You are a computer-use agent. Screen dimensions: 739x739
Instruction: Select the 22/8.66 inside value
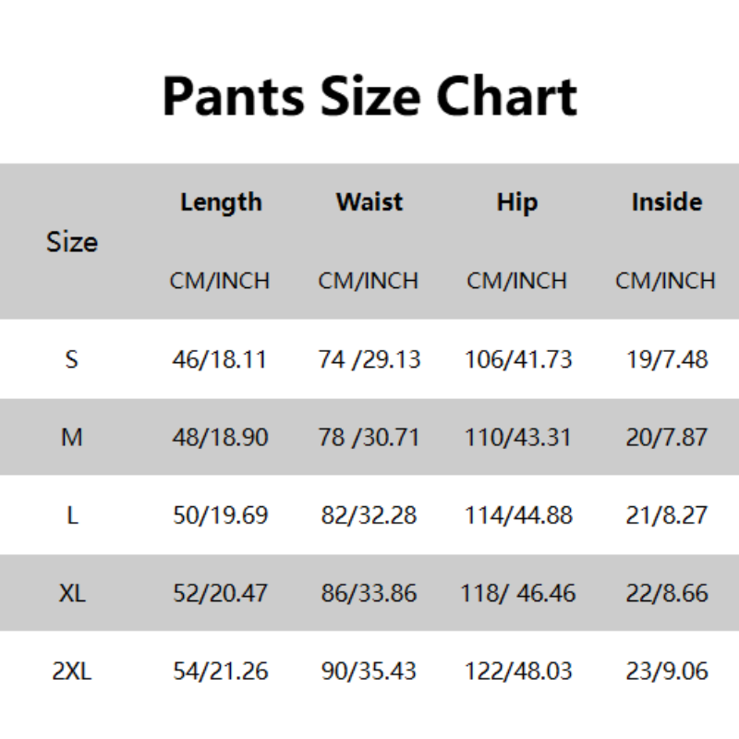coord(667,593)
